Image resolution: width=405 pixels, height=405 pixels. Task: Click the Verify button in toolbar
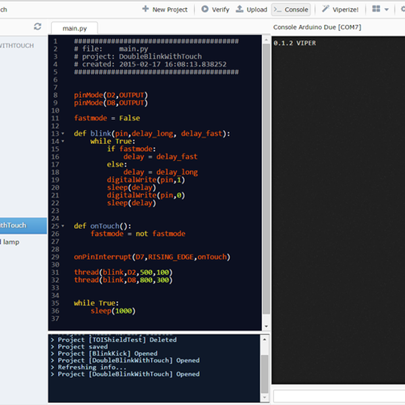tap(215, 9)
